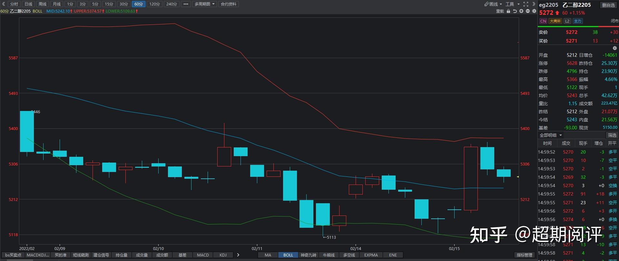The height and width of the screenshot is (261, 619).
Task: Select KDJ indicator tab
Action: 223,255
